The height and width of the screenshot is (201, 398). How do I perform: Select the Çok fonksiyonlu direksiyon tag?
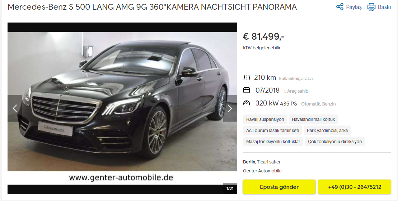(x=335, y=142)
